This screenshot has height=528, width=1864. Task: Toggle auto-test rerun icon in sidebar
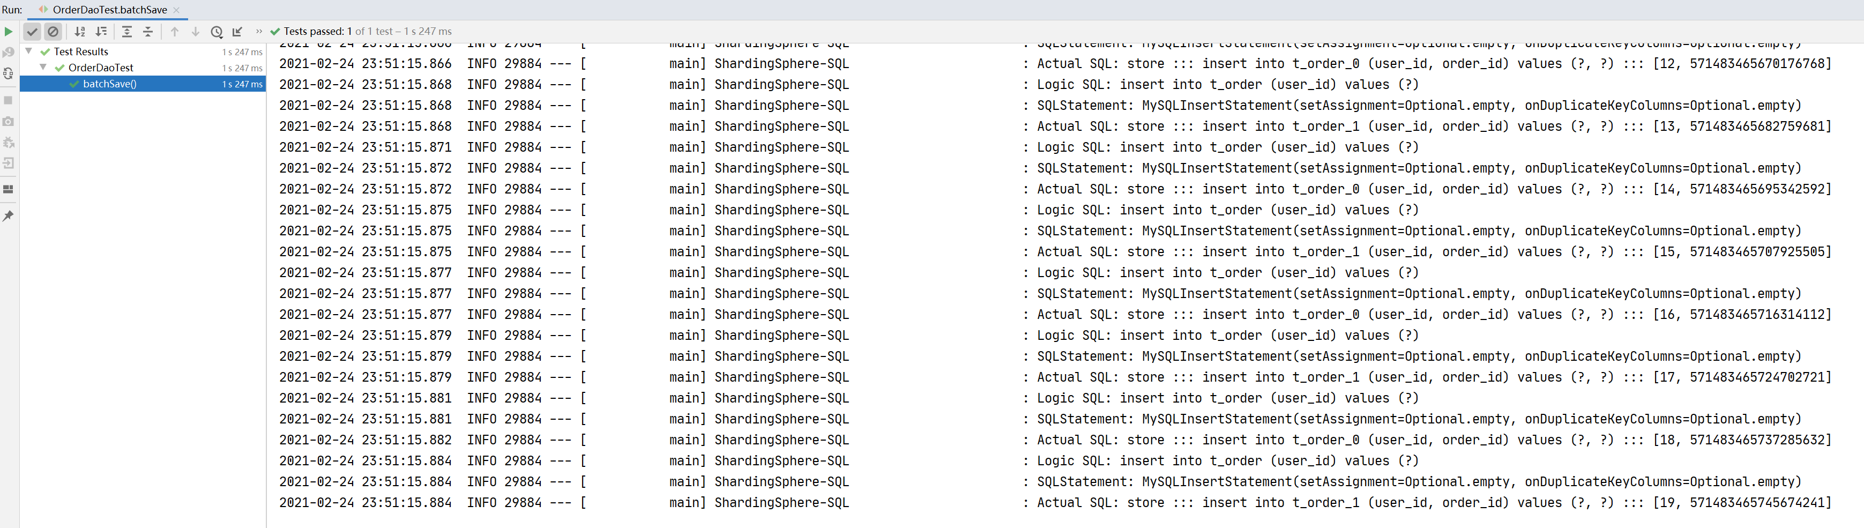coord(8,74)
